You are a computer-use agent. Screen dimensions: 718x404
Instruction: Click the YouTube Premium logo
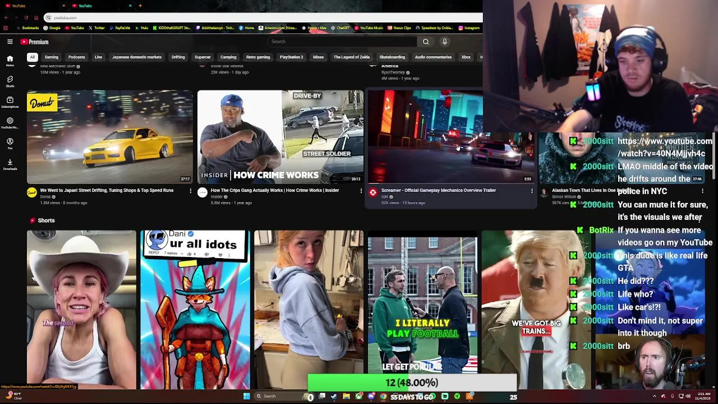pyautogui.click(x=35, y=42)
